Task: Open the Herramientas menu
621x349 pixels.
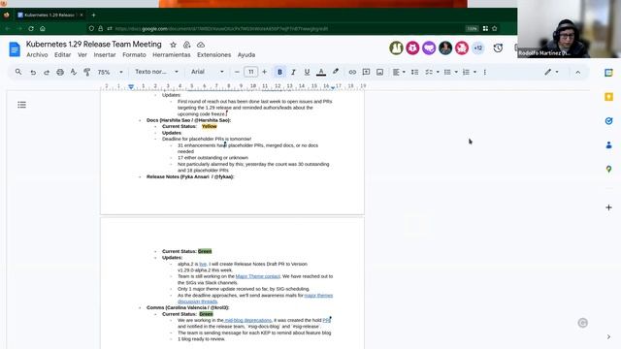Action: click(172, 55)
